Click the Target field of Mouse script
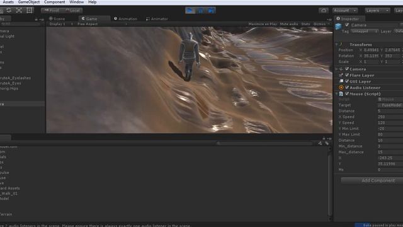 390,105
